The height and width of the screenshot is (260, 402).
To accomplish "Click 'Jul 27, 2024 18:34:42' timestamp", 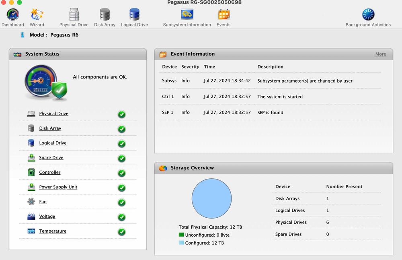I will 227,80.
